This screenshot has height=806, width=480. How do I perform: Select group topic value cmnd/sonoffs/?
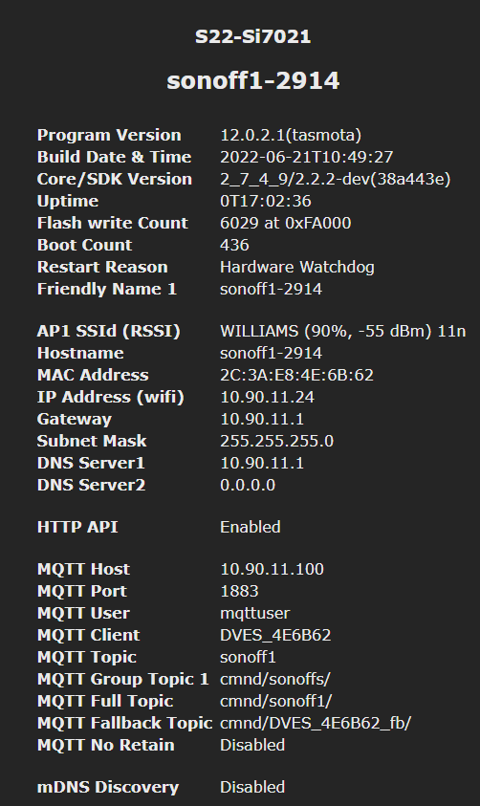pos(275,680)
